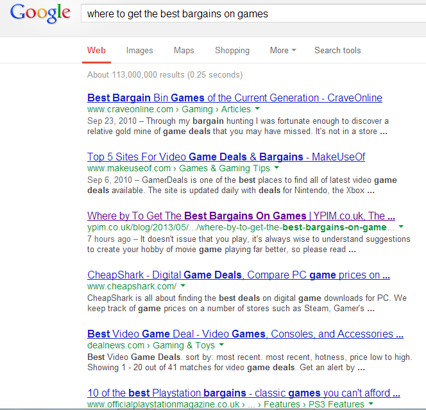Open the CheapShark Digital Game Deals result
This screenshot has height=410, width=426.
[x=239, y=275]
